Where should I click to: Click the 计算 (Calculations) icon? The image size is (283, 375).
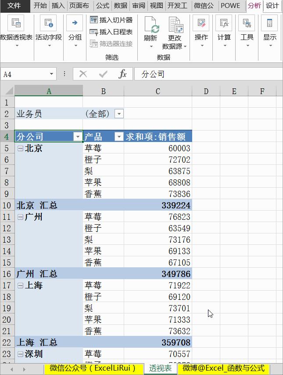click(x=224, y=23)
